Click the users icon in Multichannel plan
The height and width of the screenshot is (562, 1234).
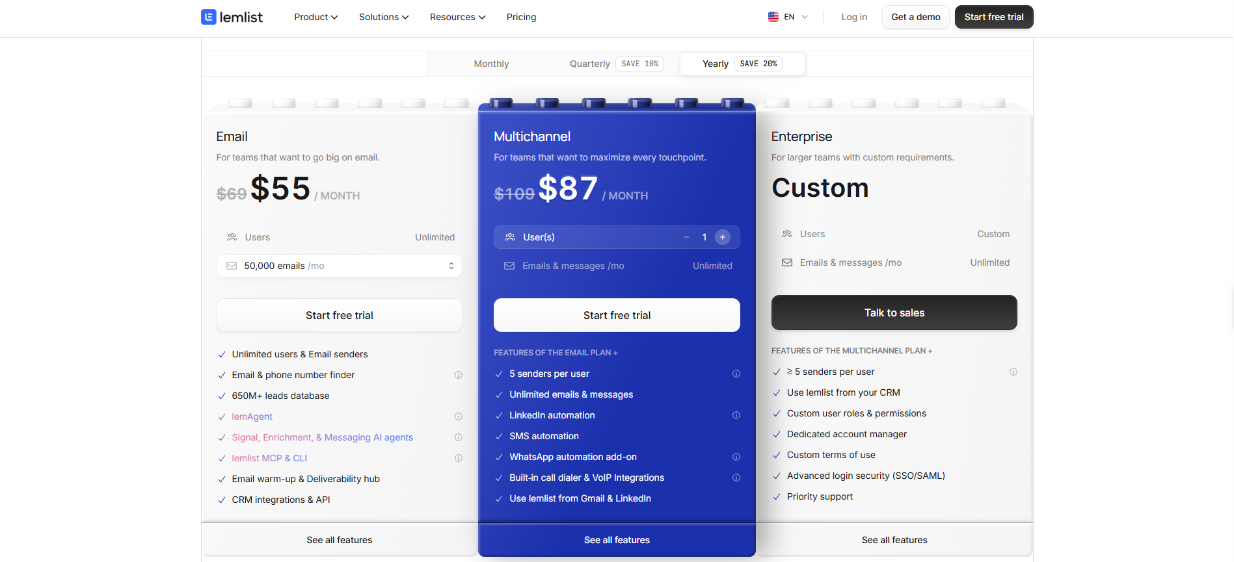510,237
